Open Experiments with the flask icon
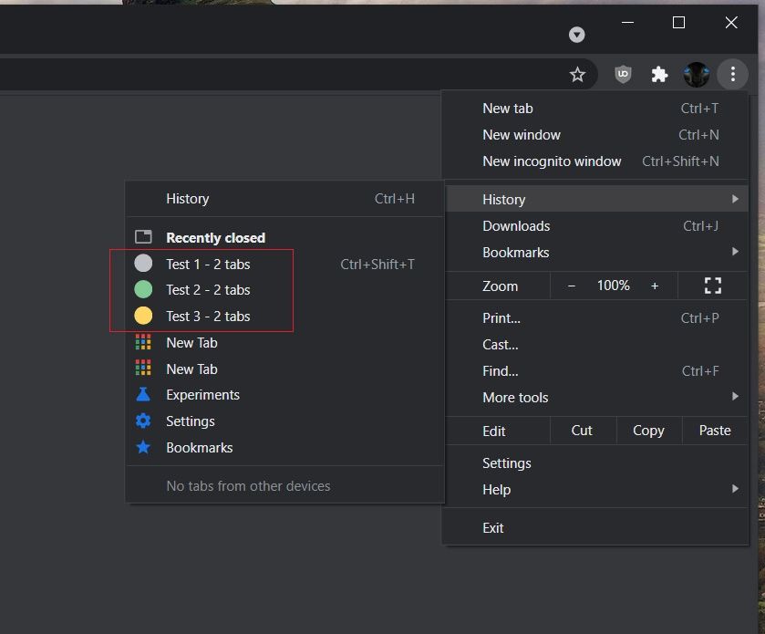 (x=202, y=395)
